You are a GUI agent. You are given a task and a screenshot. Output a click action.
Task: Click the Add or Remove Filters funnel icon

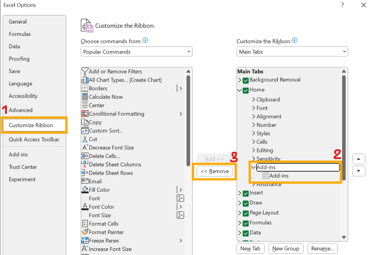click(85, 71)
